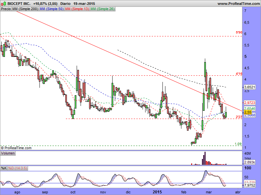Click the dic month label on time axis
261x195 pixels.
(x=128, y=192)
